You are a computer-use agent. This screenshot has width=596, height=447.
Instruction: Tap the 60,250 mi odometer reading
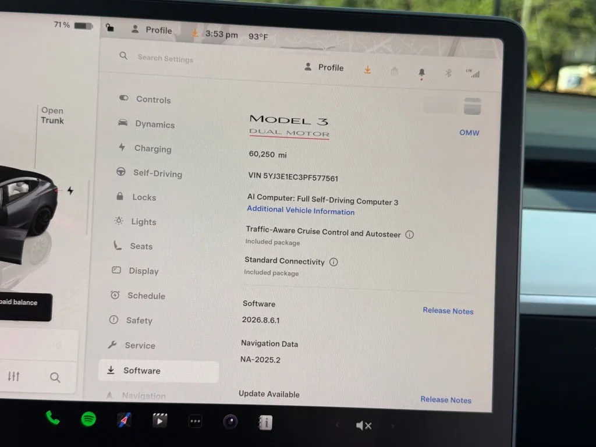coord(268,154)
